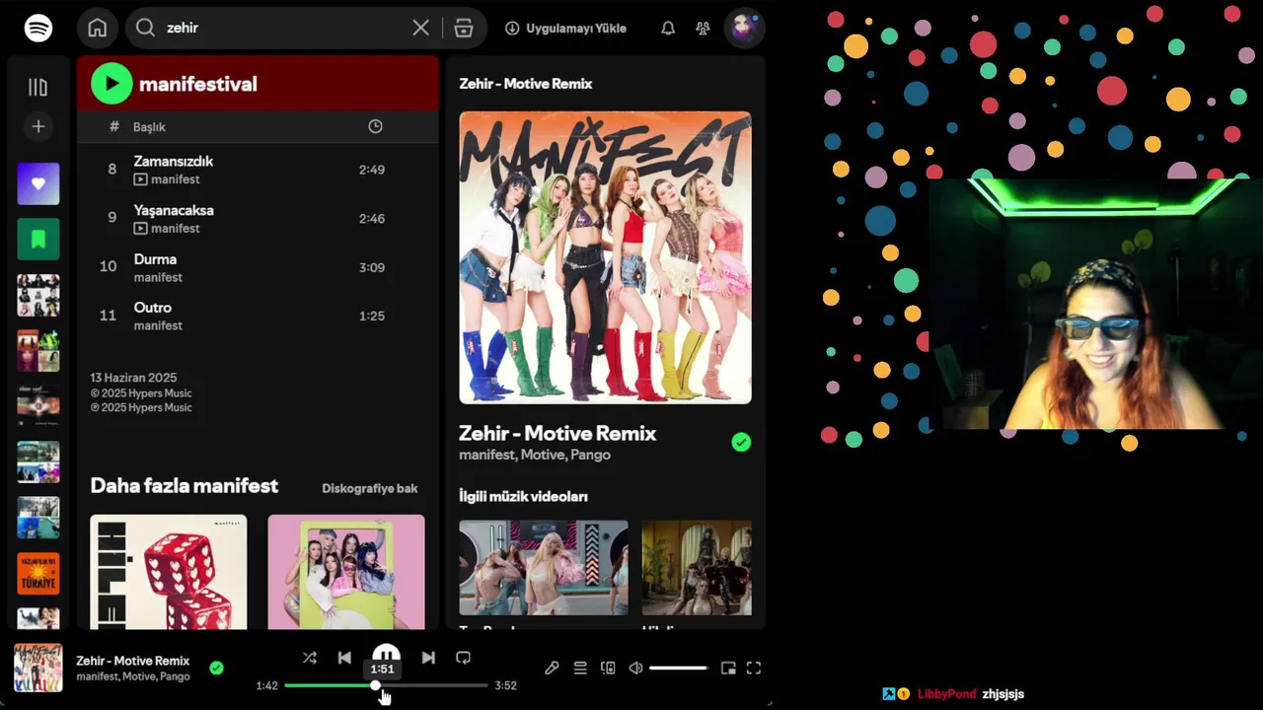Image resolution: width=1263 pixels, height=710 pixels.
Task: Click the music video icon under Zamansızdık
Action: pos(140,179)
